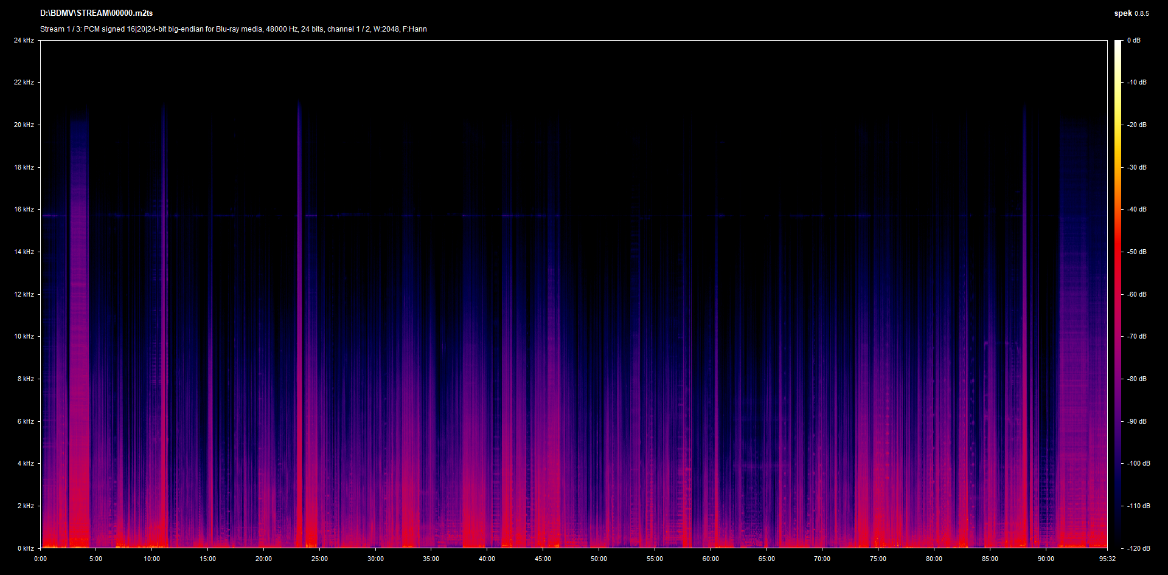Click the 75:00 time axis marker
1168x575 pixels.
point(878,559)
